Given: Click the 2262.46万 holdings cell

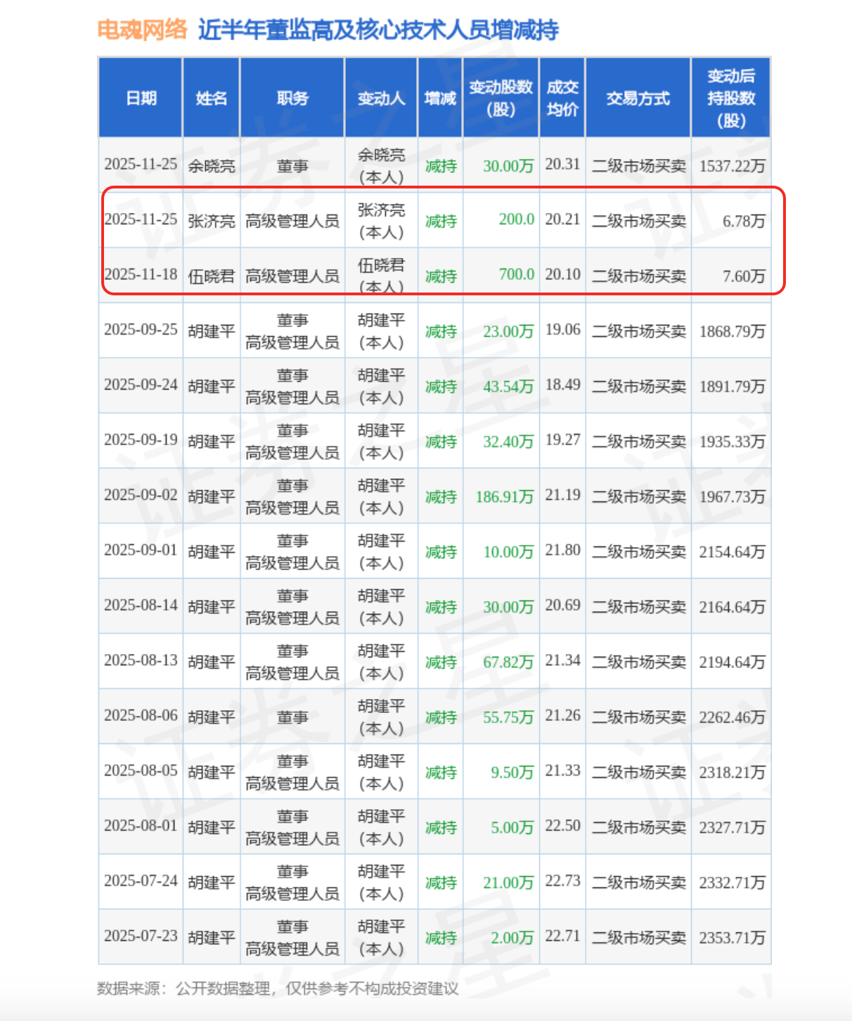Looking at the screenshot, I should [732, 717].
